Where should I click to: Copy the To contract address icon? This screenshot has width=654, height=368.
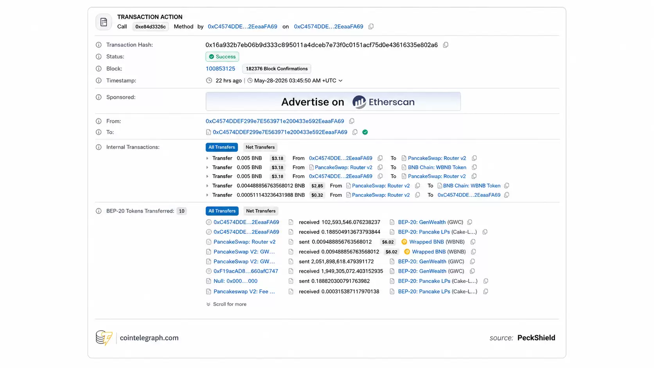(355, 132)
